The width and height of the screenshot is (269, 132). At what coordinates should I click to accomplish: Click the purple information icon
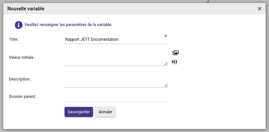[x=18, y=25]
